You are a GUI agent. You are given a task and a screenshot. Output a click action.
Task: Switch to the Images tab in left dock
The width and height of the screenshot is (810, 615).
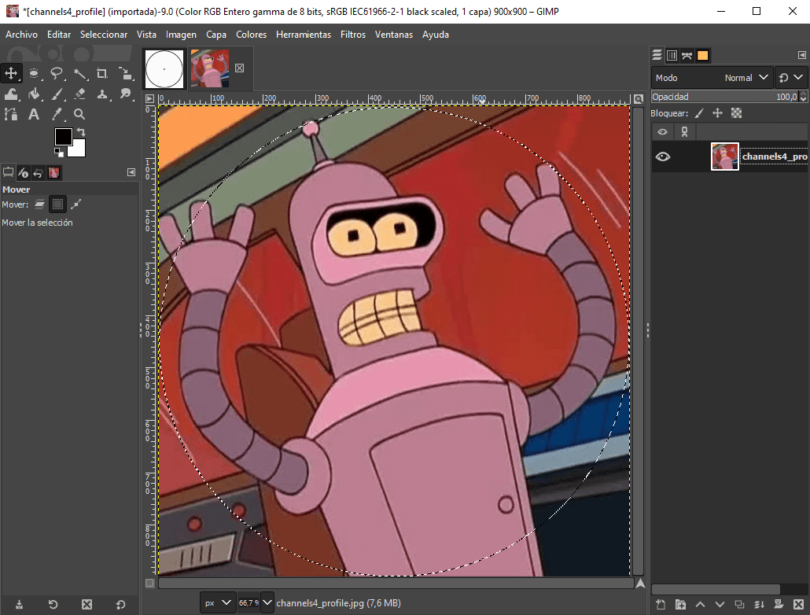[53, 172]
